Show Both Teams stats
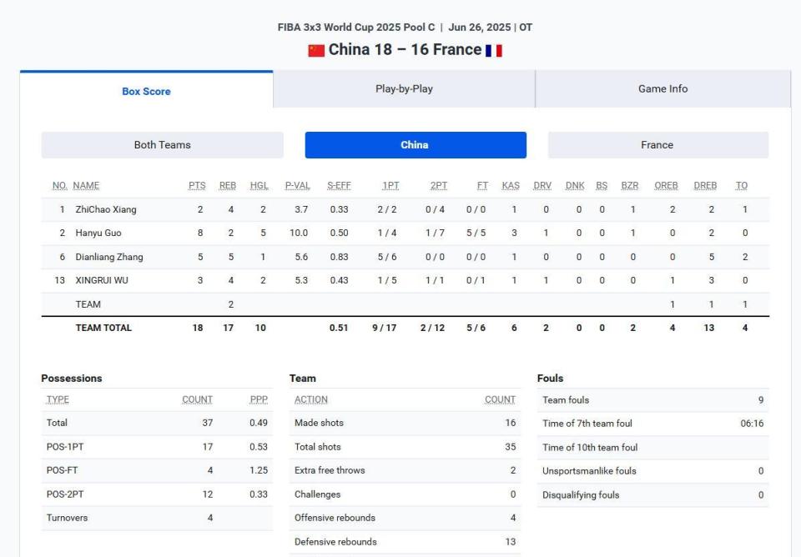The height and width of the screenshot is (557, 801). tap(163, 145)
